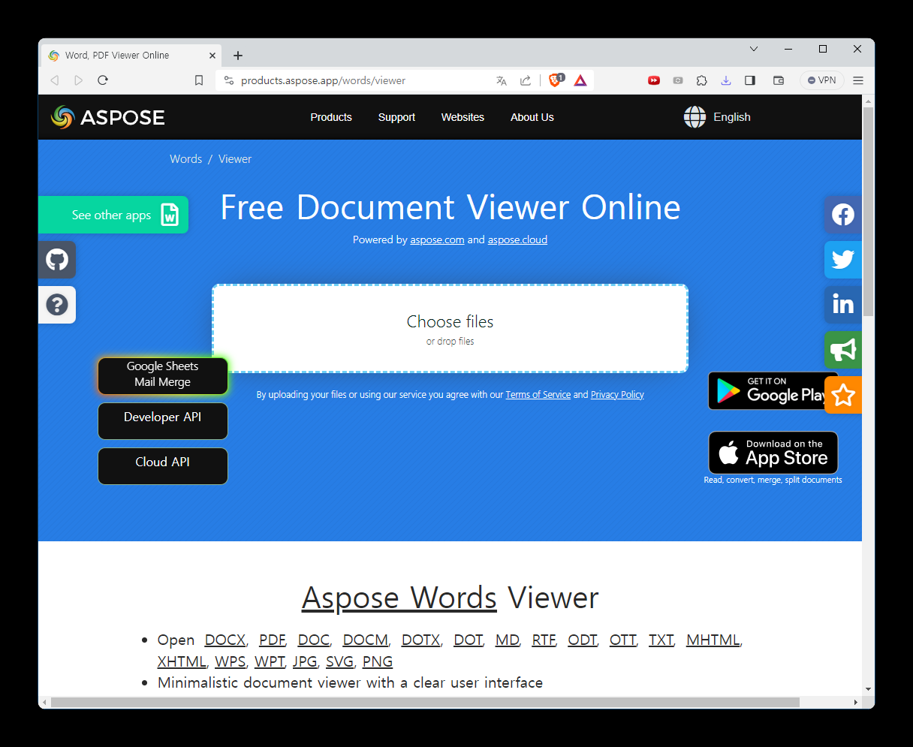
Task: Click Words breadcrumb link
Action: (x=185, y=159)
